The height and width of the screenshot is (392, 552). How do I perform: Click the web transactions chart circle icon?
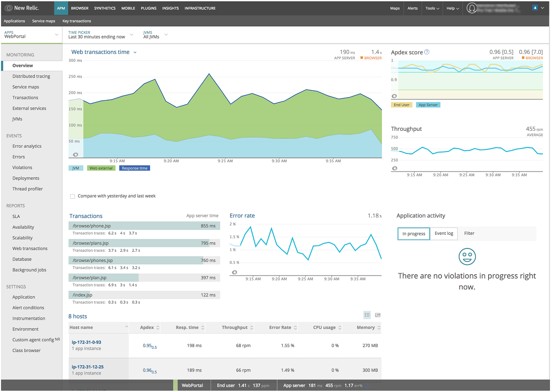point(76,154)
